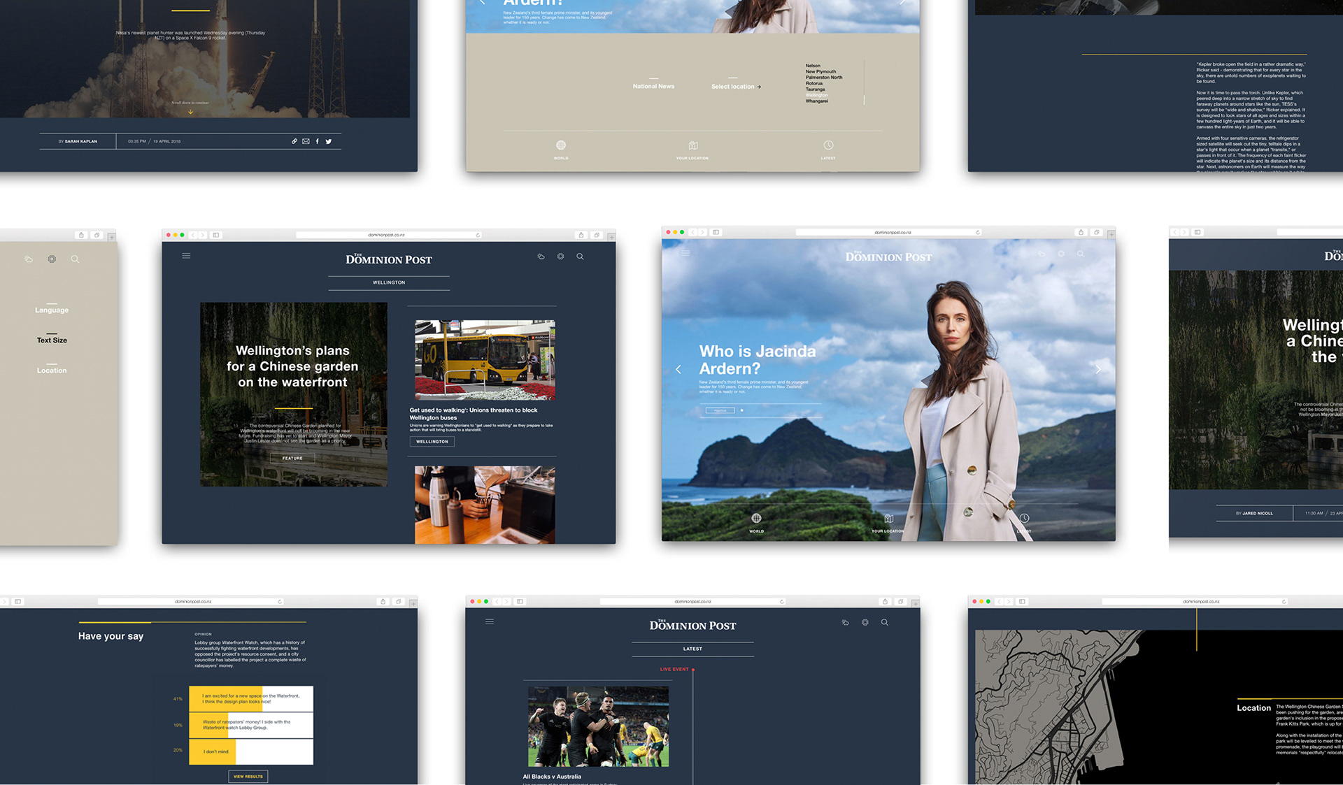The width and height of the screenshot is (1343, 785).
Task: Open the All Blacks v Australia photo
Action: click(x=598, y=726)
